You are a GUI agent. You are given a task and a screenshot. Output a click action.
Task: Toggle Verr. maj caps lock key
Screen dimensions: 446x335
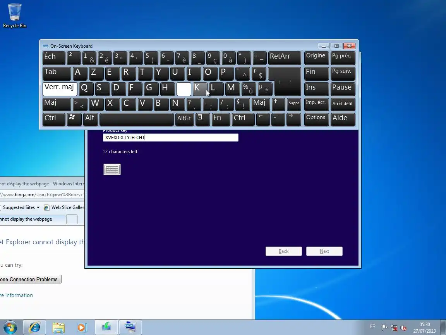pyautogui.click(x=60, y=89)
